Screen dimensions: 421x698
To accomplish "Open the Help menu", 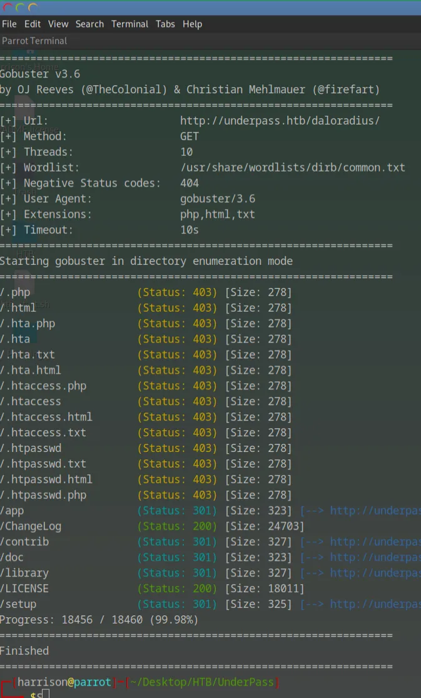I will click(192, 24).
